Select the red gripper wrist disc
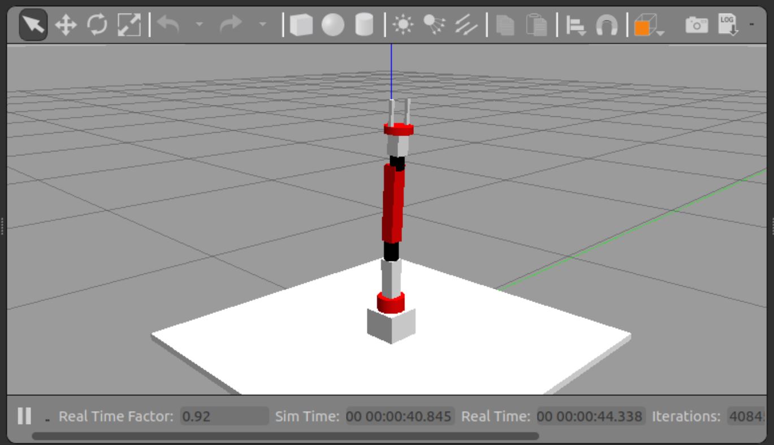774x445 pixels. pos(399,129)
